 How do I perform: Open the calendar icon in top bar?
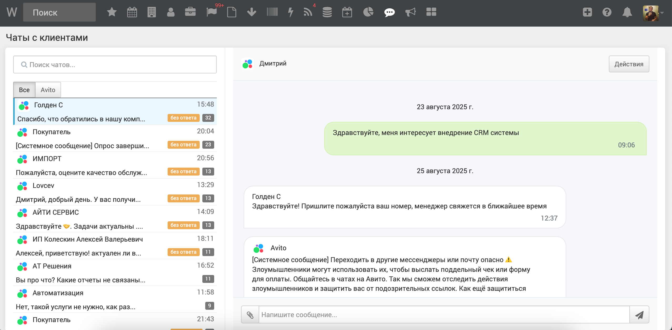pos(132,12)
